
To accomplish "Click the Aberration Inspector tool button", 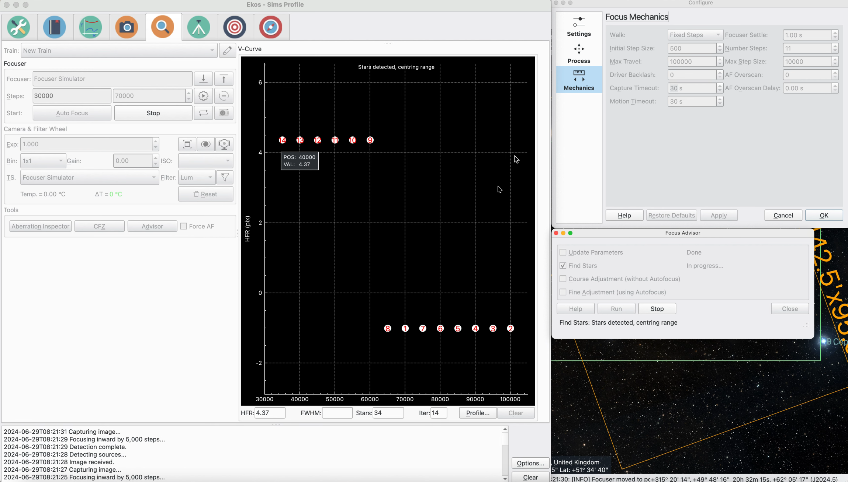I will 40,226.
